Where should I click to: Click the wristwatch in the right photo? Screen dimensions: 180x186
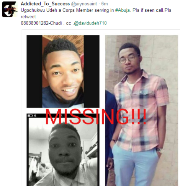[x=160, y=150]
